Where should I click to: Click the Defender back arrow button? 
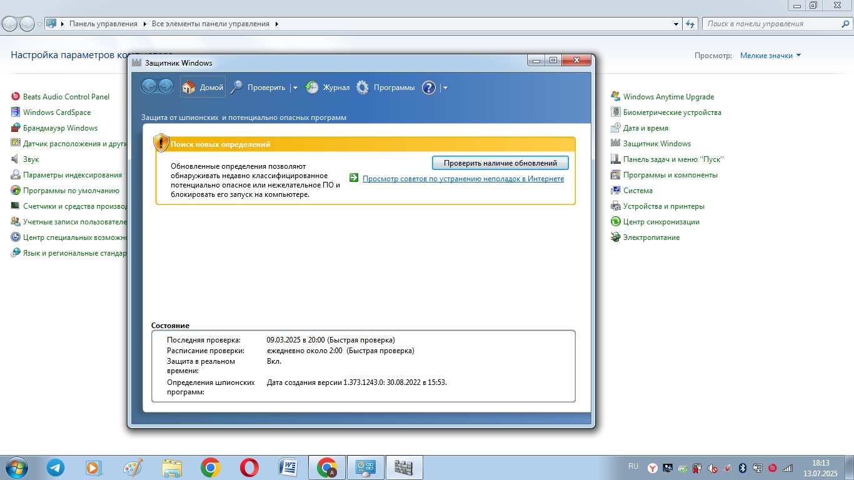click(149, 86)
